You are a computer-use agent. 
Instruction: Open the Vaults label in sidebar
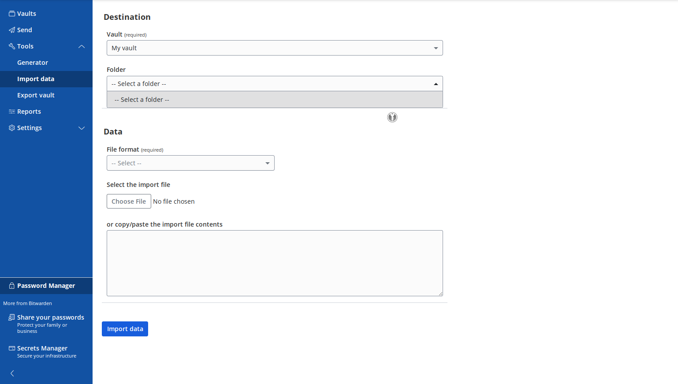click(26, 14)
